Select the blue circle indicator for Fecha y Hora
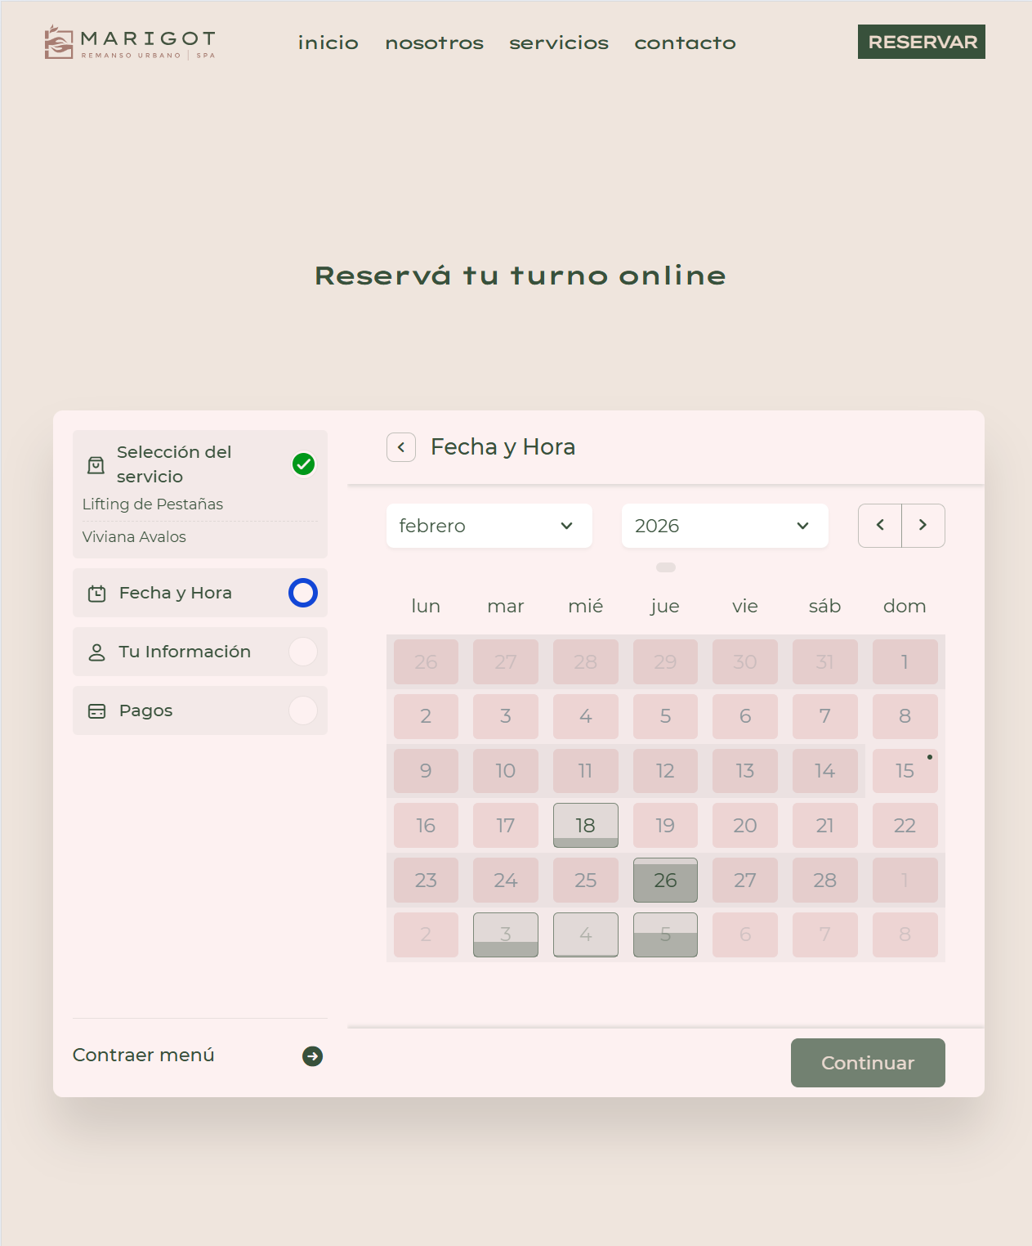 [303, 593]
